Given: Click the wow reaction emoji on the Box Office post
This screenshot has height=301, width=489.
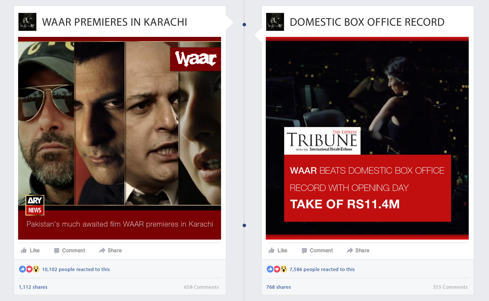Looking at the screenshot, I should coord(284,269).
